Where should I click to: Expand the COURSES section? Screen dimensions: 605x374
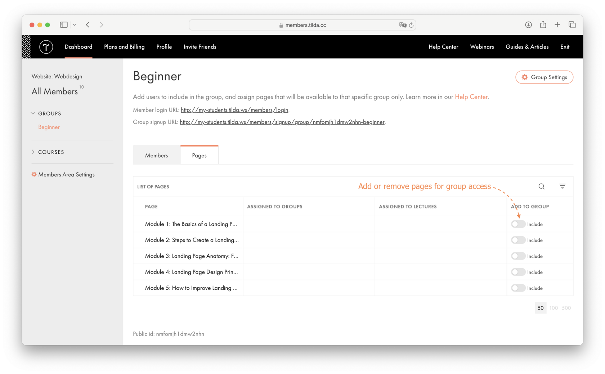33,152
